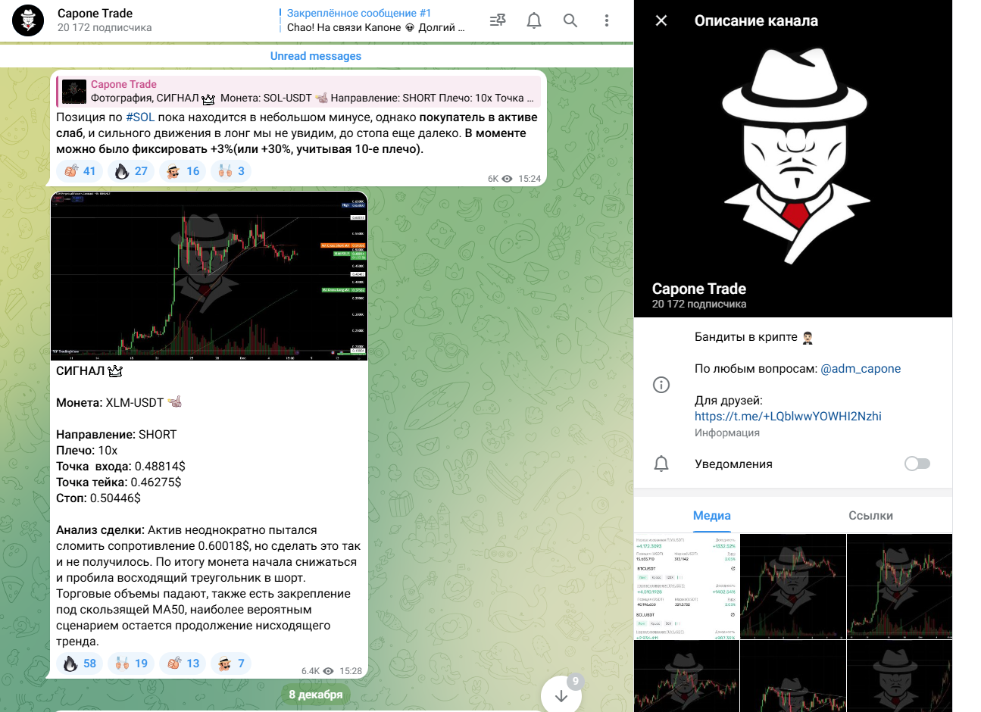Click the 15:24 timestamp on SOL message
The width and height of the screenshot is (981, 712).
(x=530, y=179)
